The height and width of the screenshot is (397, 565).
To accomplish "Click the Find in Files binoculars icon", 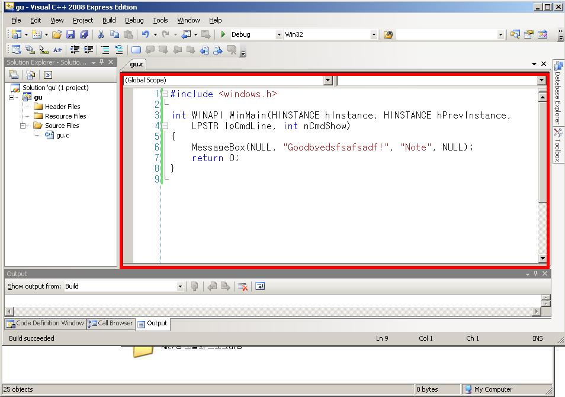I will click(388, 34).
